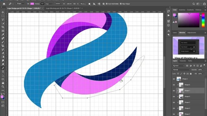Switch to the Gradients tab

(190, 10)
